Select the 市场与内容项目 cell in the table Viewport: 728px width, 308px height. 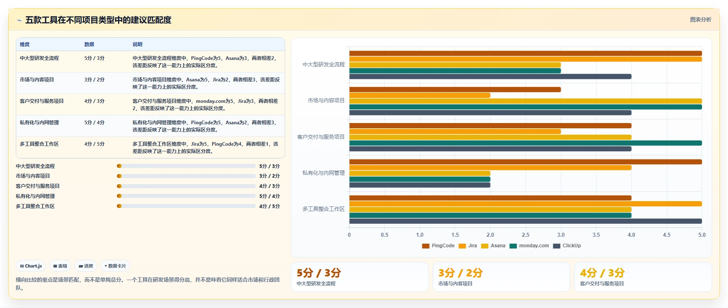[37, 80]
